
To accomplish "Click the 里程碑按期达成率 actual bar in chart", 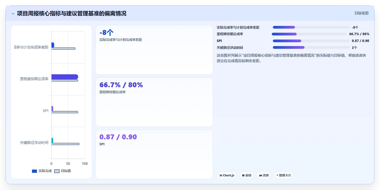I will tap(65, 77).
